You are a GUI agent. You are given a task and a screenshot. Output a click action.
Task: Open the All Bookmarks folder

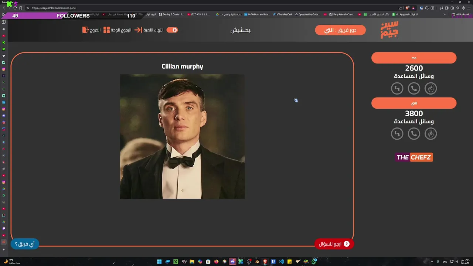(461, 14)
